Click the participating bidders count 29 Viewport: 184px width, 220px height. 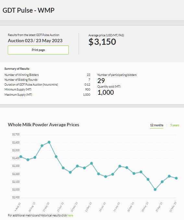click(101, 81)
